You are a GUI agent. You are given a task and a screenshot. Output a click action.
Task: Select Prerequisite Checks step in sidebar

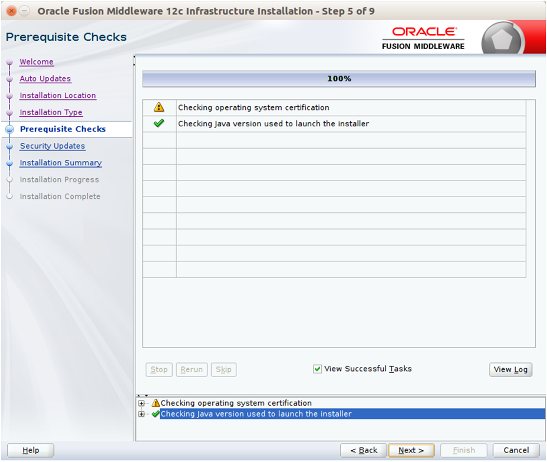(63, 129)
